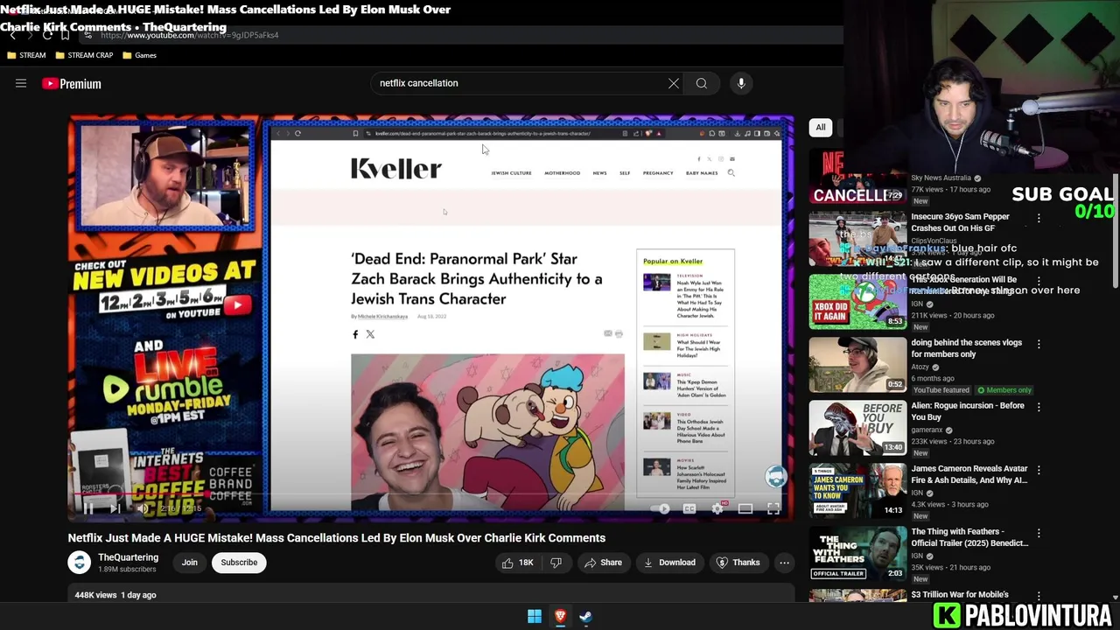The image size is (1120, 630).
Task: Dislike the video with thumbs down
Action: point(556,563)
